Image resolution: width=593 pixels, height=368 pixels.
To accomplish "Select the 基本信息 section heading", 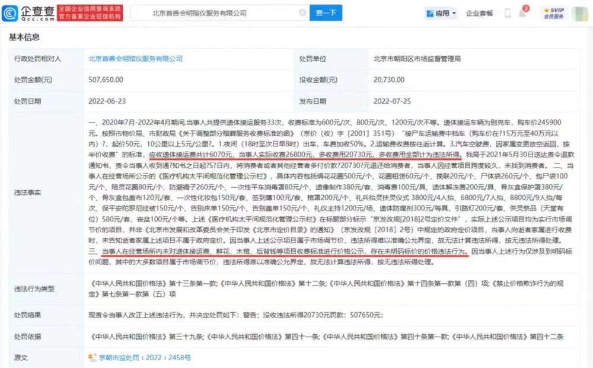I will coord(24,37).
